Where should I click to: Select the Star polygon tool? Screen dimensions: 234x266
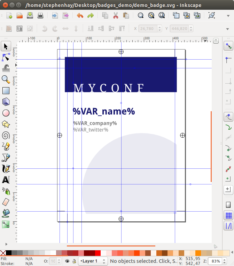click(6, 124)
